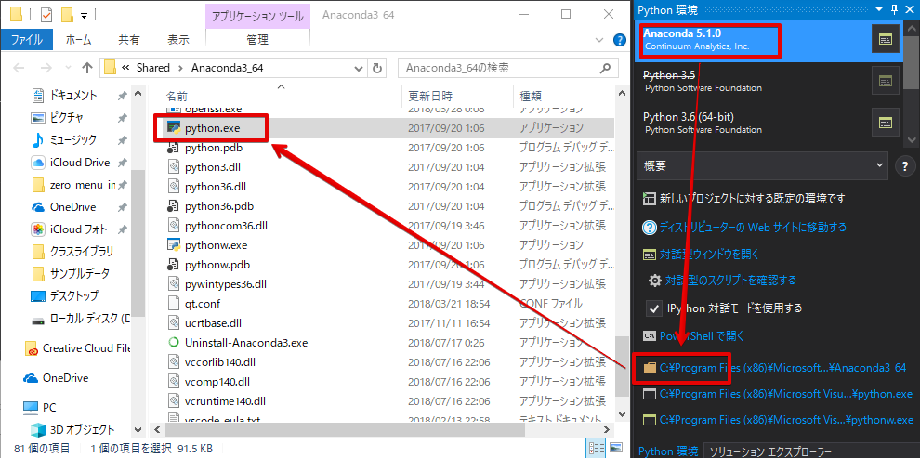Viewport: 920px width, 458px height.
Task: Open quick access toolbar customize dropdown
Action: pyautogui.click(x=84, y=14)
